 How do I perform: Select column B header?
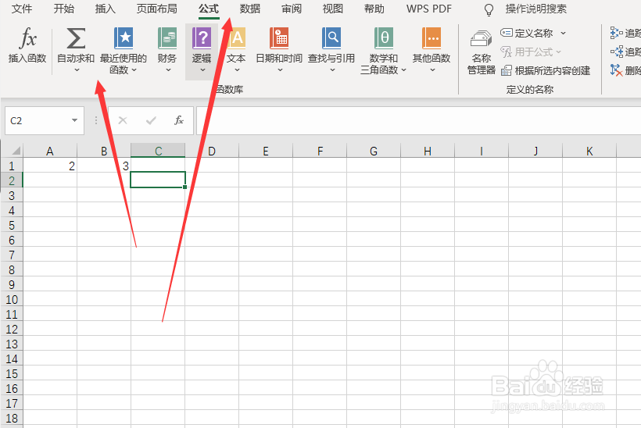click(x=104, y=151)
